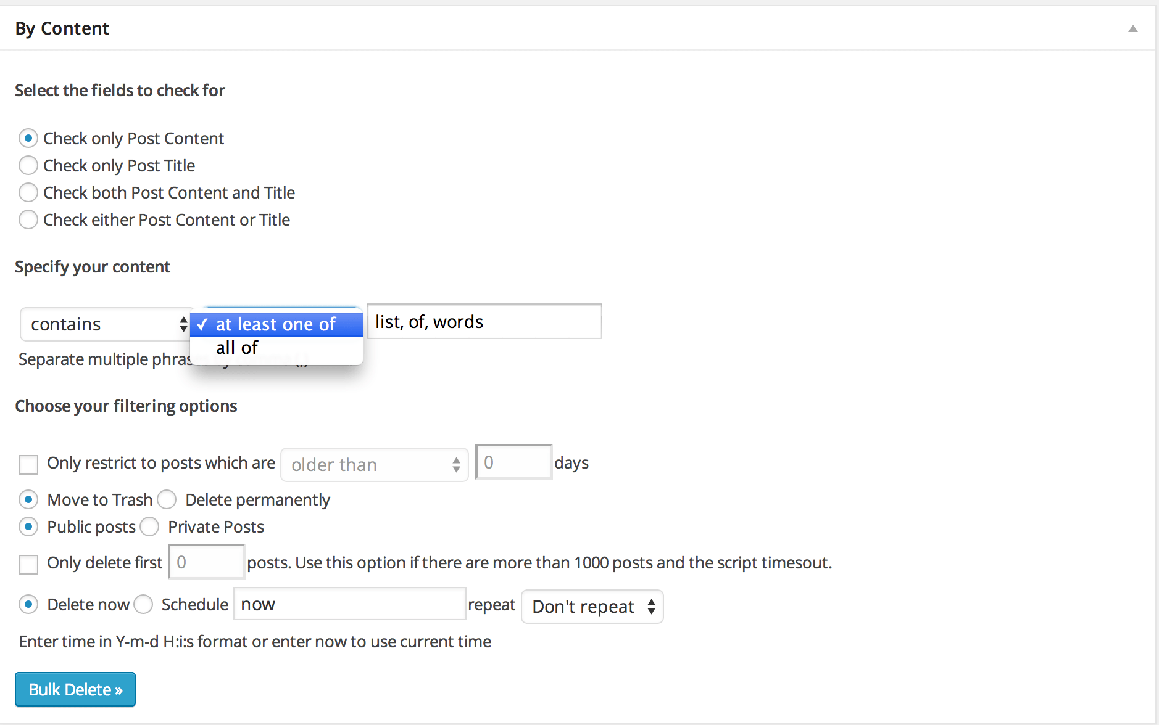Select Check only Post Title option
The height and width of the screenshot is (725, 1159).
28,165
